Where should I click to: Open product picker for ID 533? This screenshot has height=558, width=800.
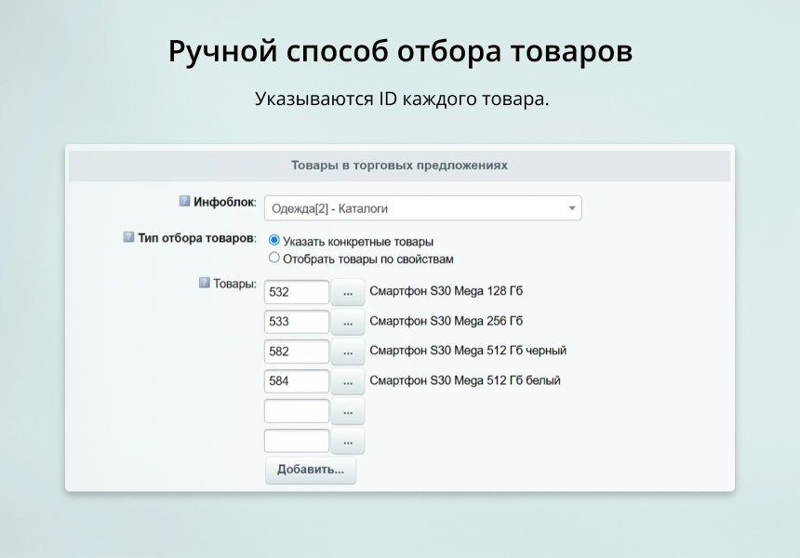348,322
